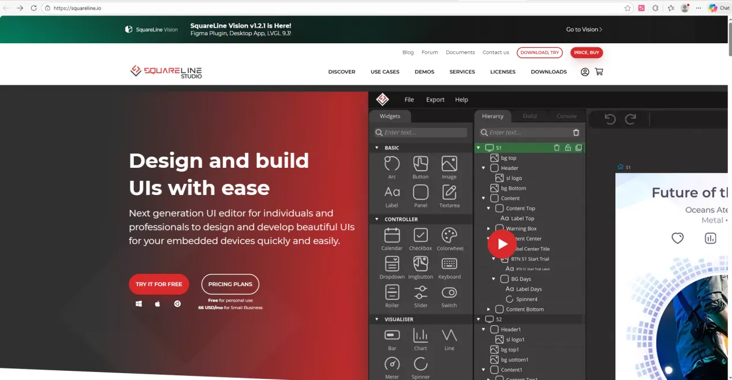Open the browser extensions icon
732x380 pixels.
click(x=655, y=8)
